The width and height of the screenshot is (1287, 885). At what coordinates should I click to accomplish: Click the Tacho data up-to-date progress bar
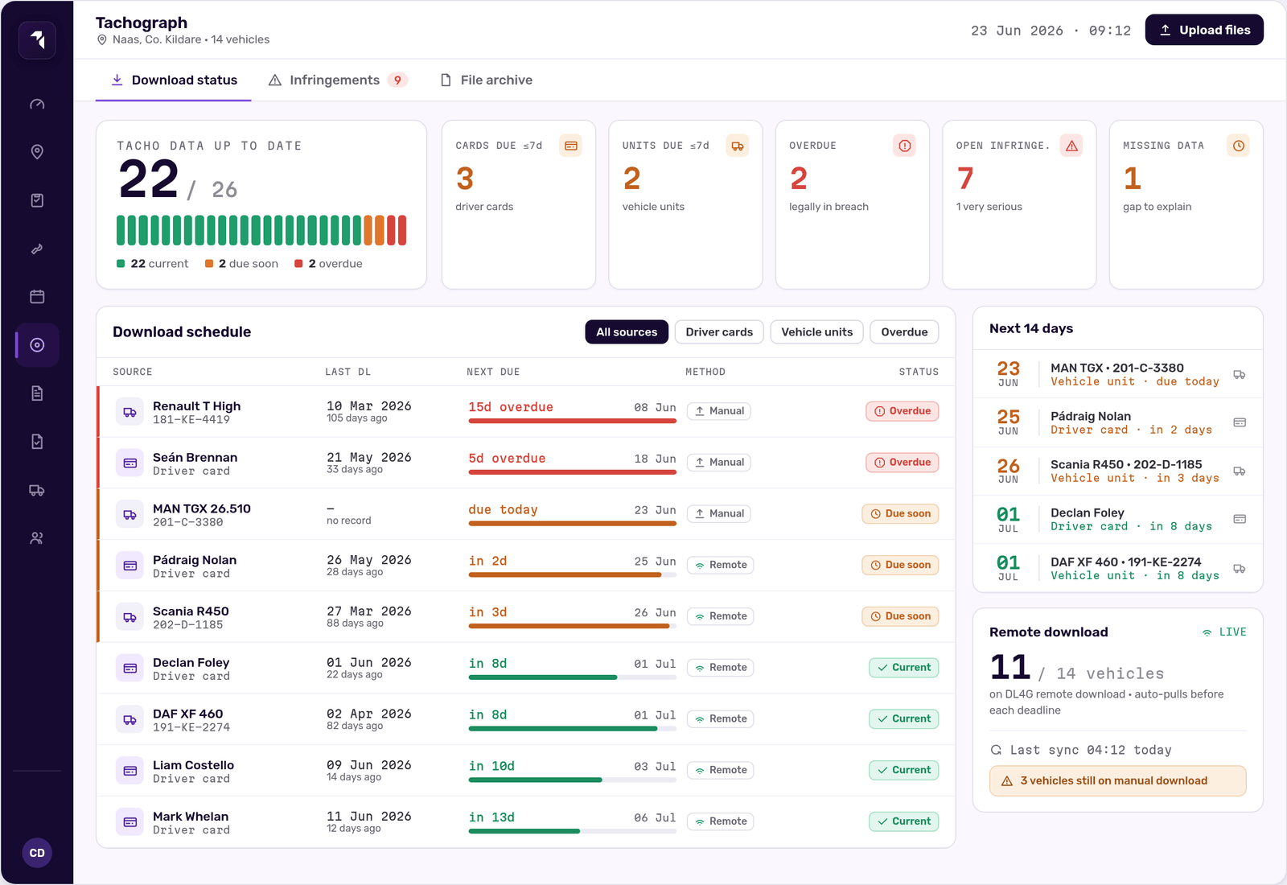[261, 230]
